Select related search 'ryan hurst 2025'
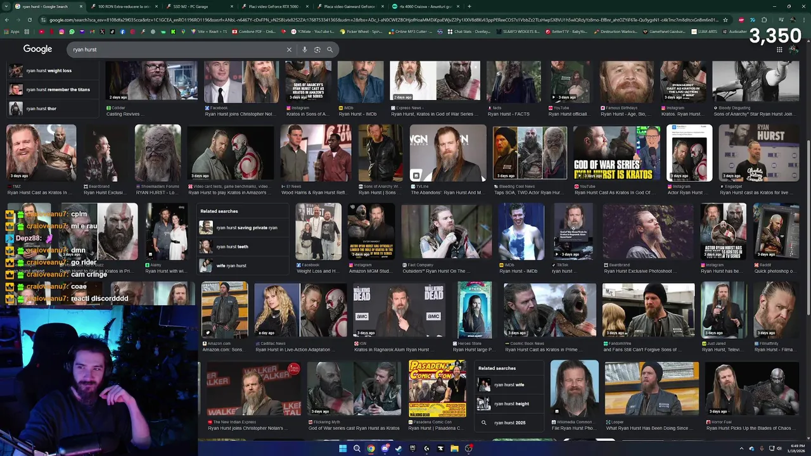The image size is (811, 456). pyautogui.click(x=509, y=422)
